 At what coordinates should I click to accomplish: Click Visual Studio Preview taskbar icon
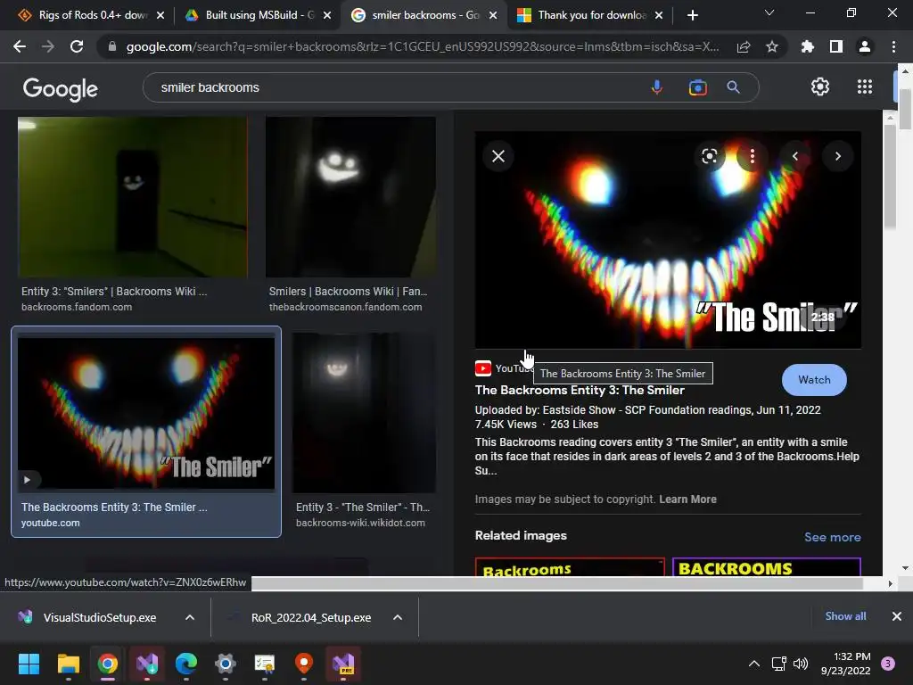[x=343, y=664]
